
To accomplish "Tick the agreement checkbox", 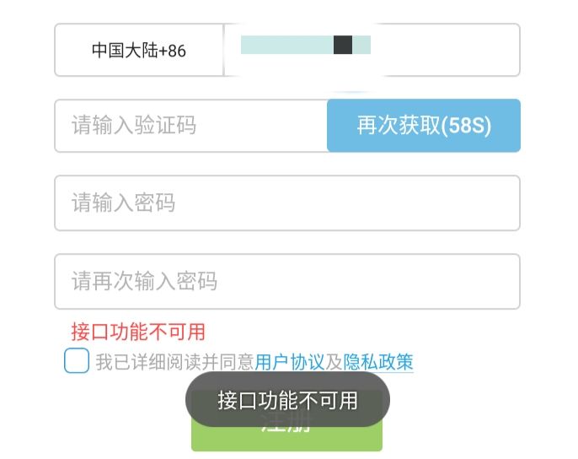I will click(77, 361).
